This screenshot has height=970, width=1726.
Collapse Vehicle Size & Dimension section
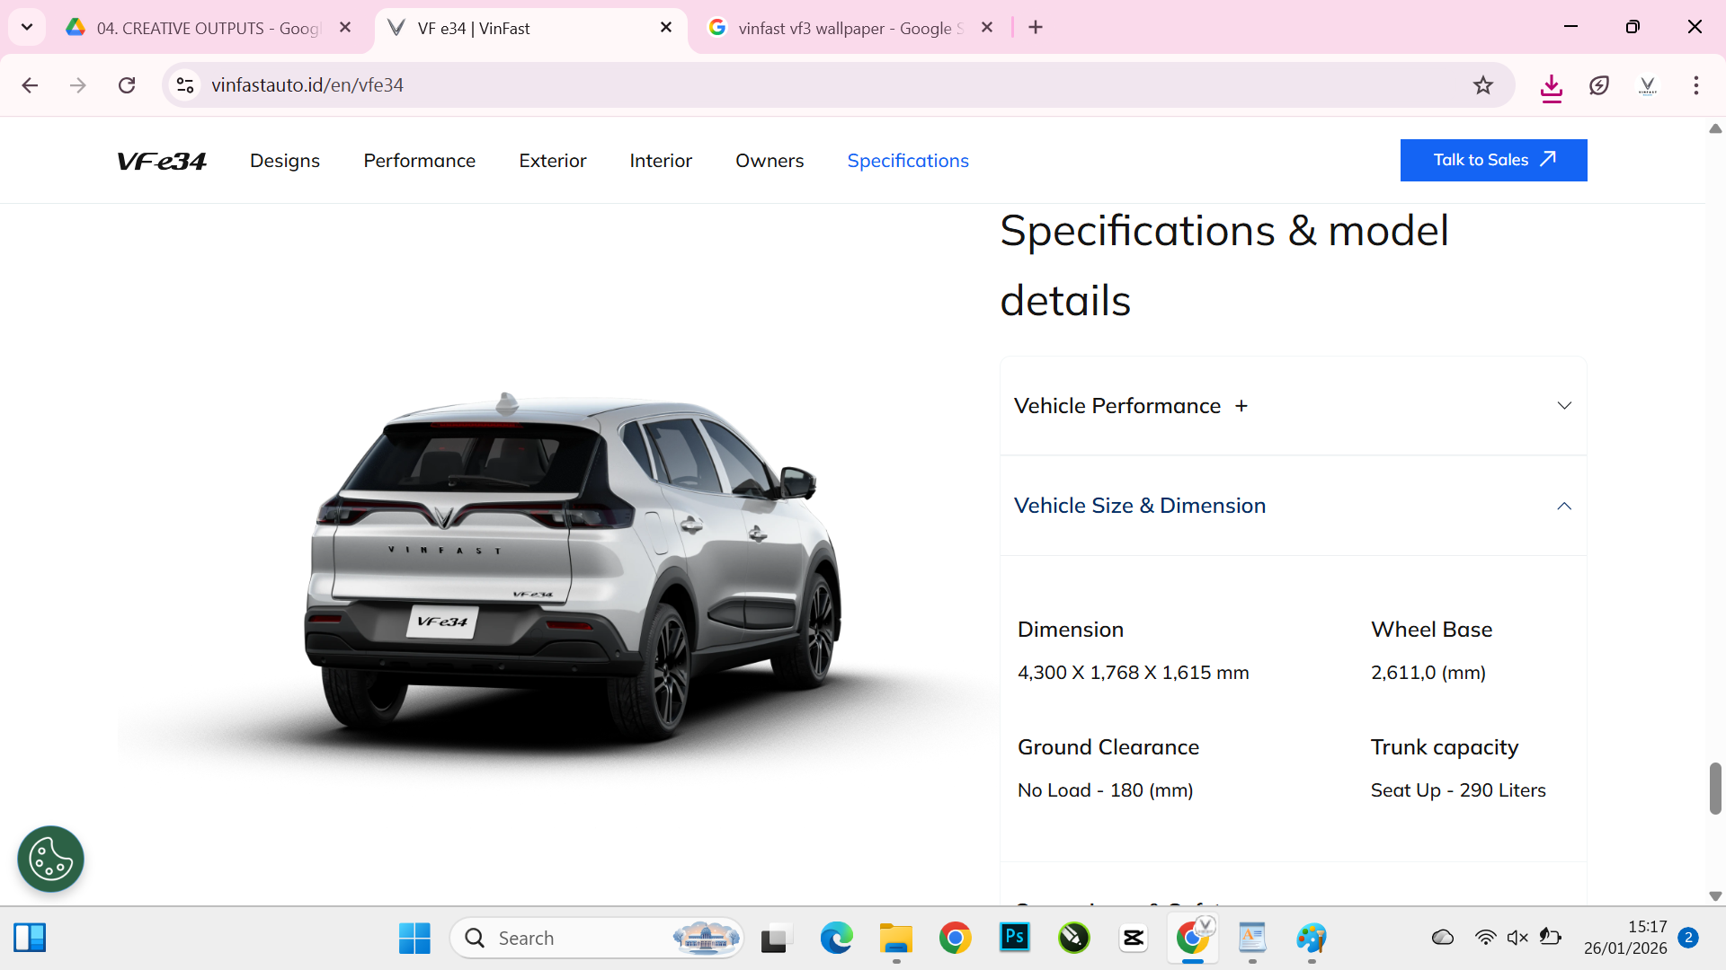(1293, 506)
